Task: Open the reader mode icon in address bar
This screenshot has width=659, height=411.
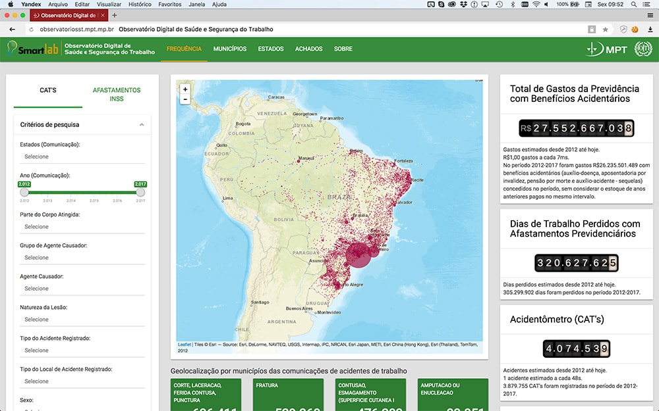Action: coord(592,30)
